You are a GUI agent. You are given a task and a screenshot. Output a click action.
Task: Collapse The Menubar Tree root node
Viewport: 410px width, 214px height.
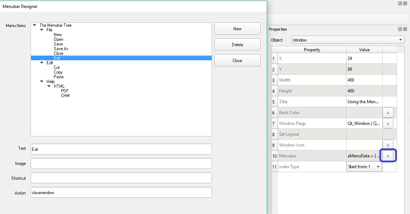34,25
